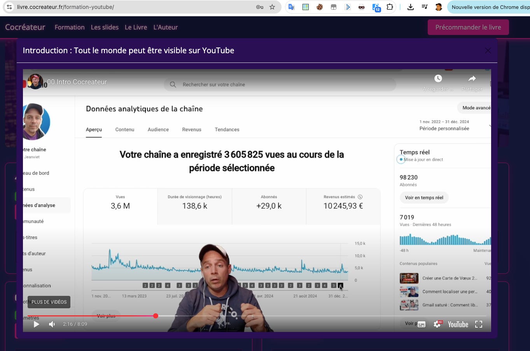The height and width of the screenshot is (351, 530).
Task: Open the Chrome Extensions puzzle menu
Action: [x=390, y=7]
